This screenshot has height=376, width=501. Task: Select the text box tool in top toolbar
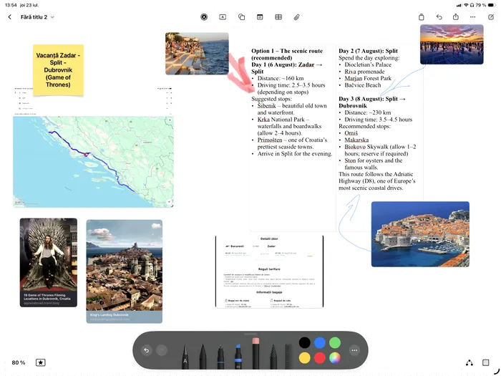click(x=223, y=17)
